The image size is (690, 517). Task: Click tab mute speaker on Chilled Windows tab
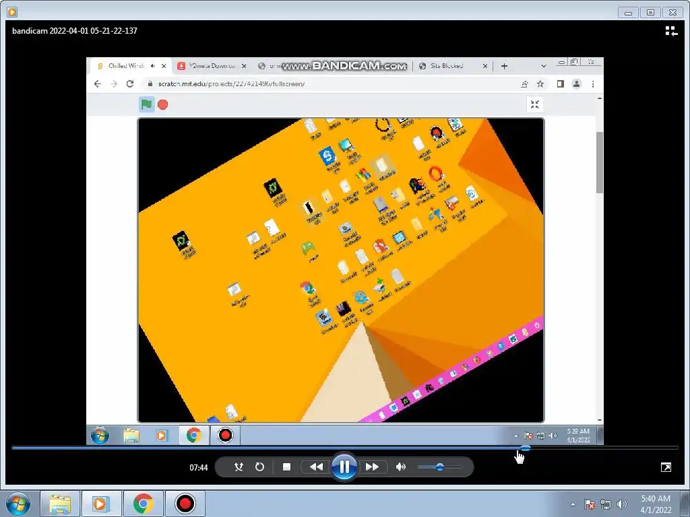pyautogui.click(x=152, y=66)
